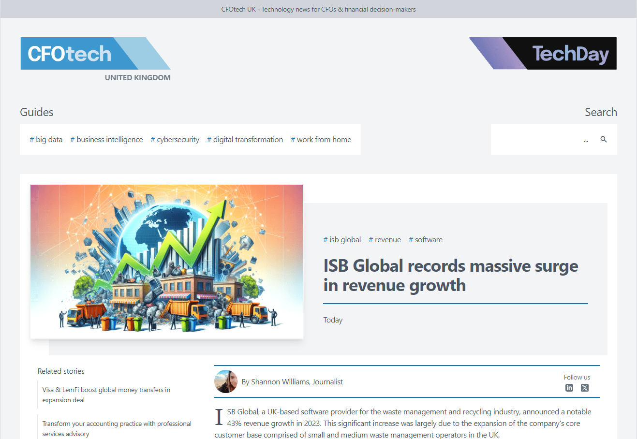The width and height of the screenshot is (637, 439).
Task: Open the cybersecurity guide tag
Action: (x=175, y=140)
